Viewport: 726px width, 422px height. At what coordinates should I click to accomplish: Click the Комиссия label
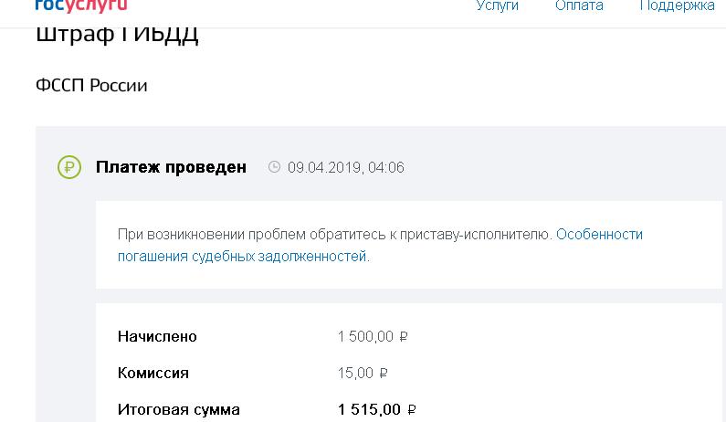tap(153, 373)
